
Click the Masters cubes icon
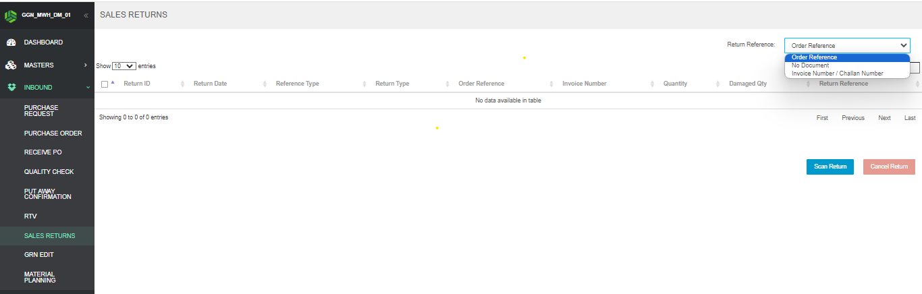[11, 65]
